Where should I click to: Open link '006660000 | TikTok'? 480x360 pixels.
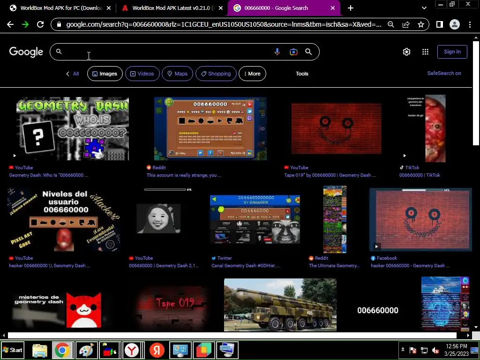[x=420, y=175]
